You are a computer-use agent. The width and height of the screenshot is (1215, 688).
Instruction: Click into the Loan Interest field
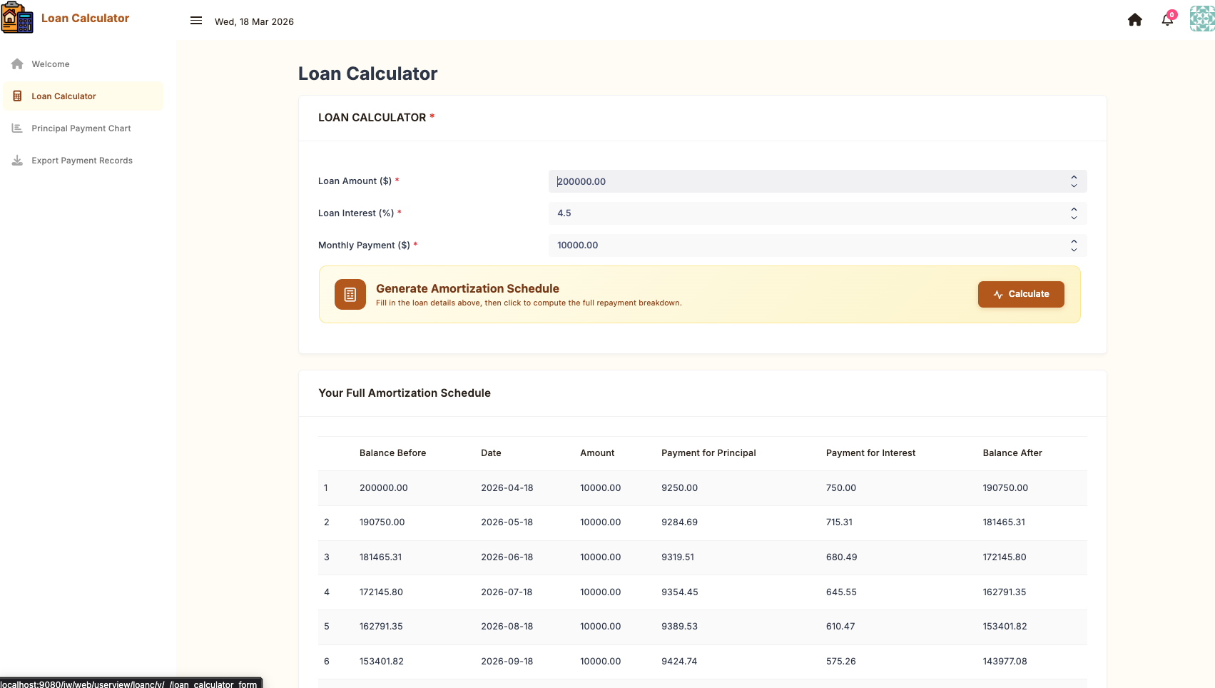coord(806,213)
